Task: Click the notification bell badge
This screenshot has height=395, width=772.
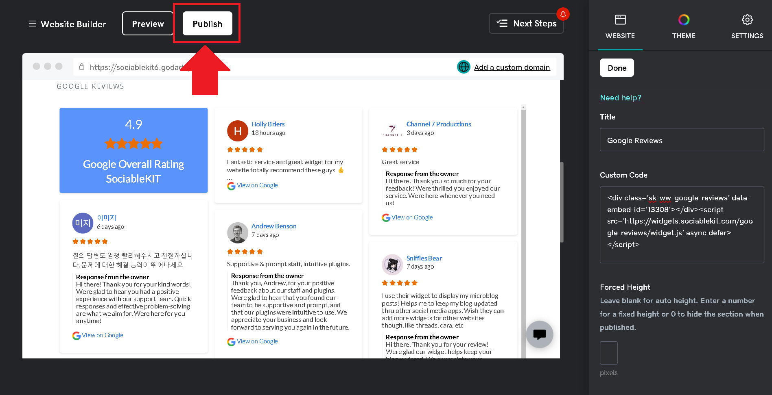Action: (x=563, y=14)
